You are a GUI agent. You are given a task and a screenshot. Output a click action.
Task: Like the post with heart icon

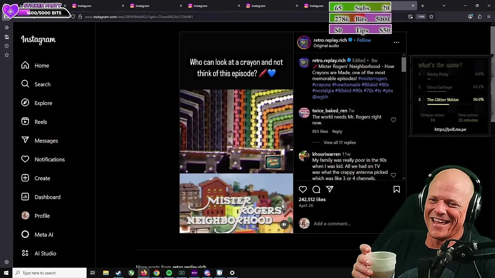click(x=303, y=189)
